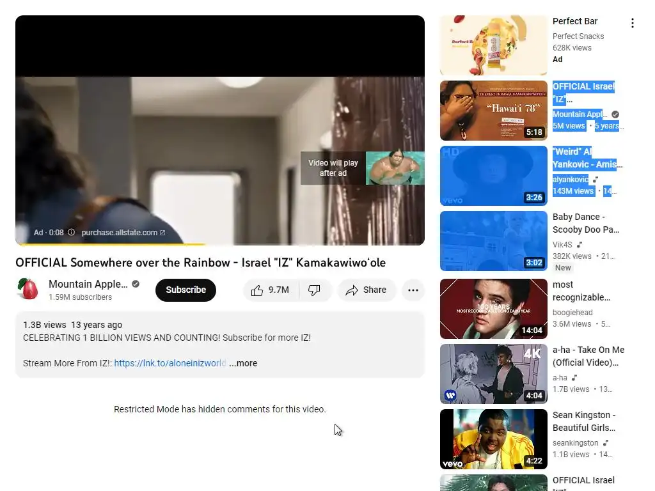Click 'seankingston' channel name
The width and height of the screenshot is (655, 491).
click(x=575, y=442)
